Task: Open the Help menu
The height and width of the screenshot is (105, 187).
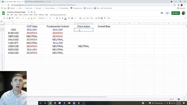Action: pyautogui.click(x=46, y=15)
